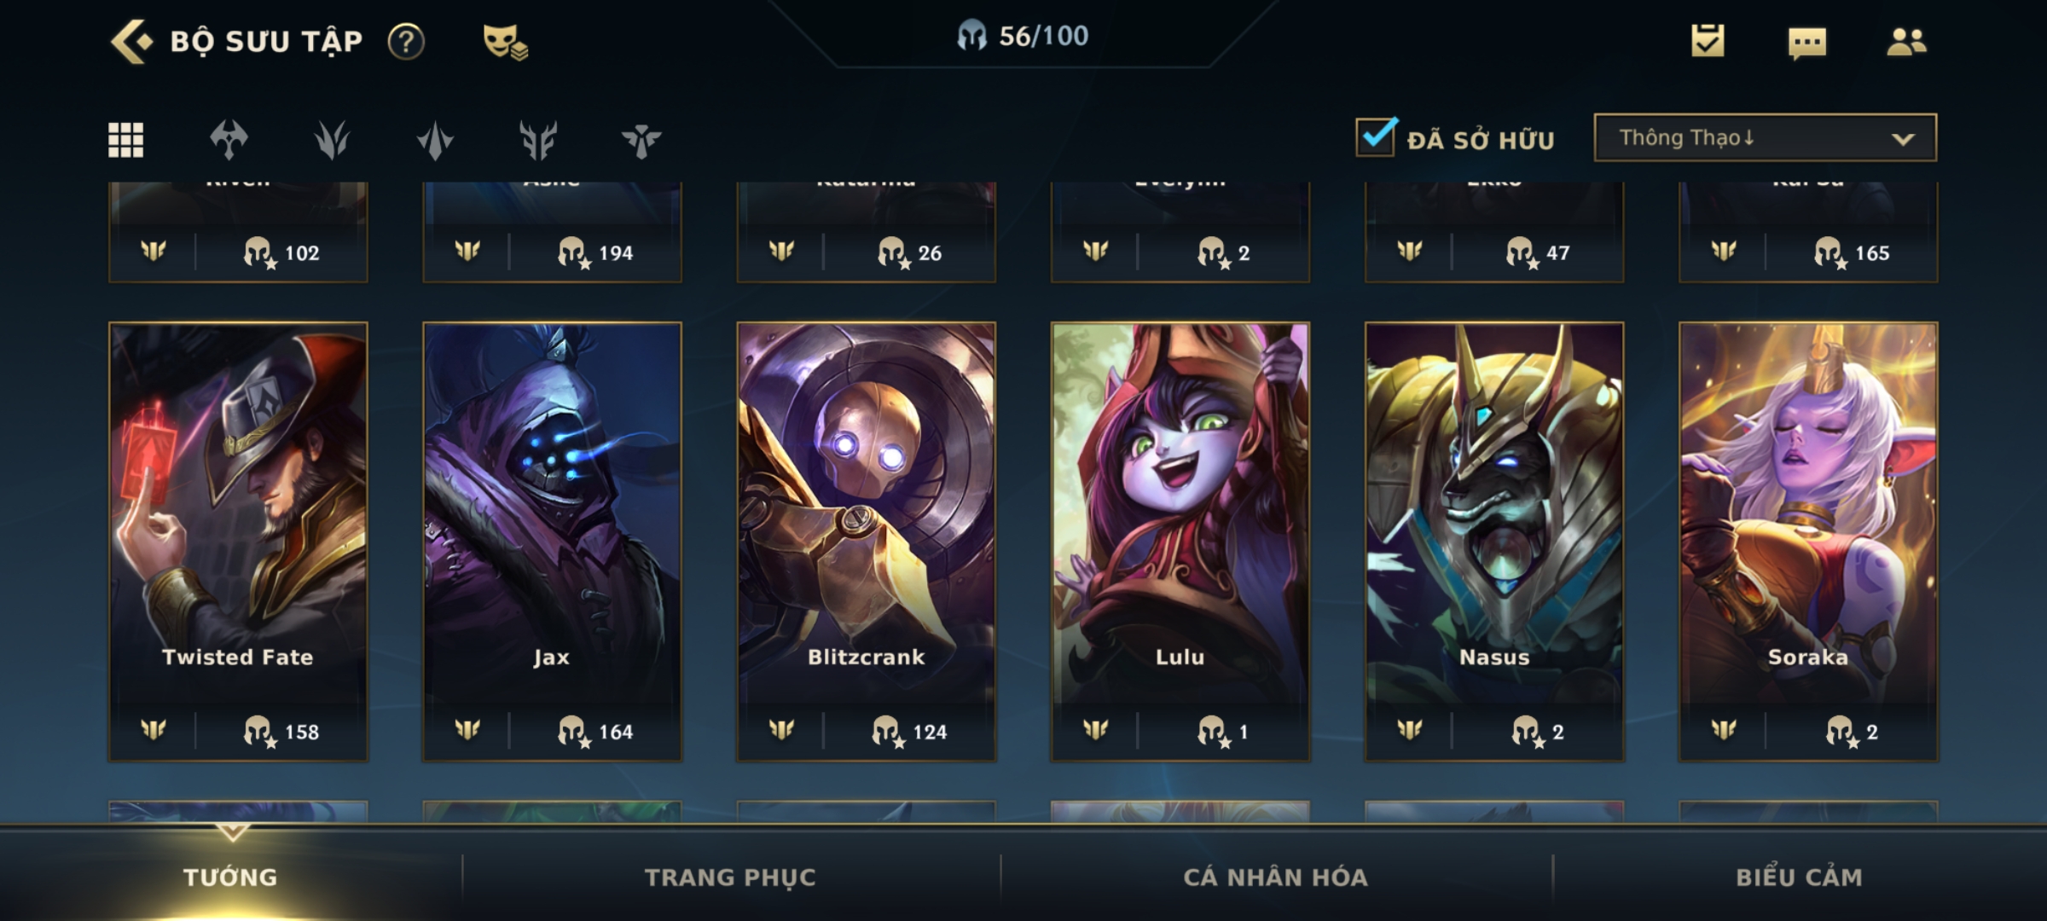The height and width of the screenshot is (921, 2047).
Task: Open the chat bubble icon
Action: 1807,42
